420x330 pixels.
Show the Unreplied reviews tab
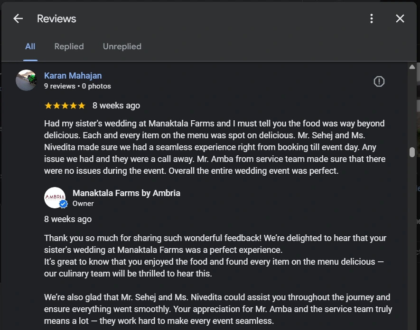pos(122,46)
